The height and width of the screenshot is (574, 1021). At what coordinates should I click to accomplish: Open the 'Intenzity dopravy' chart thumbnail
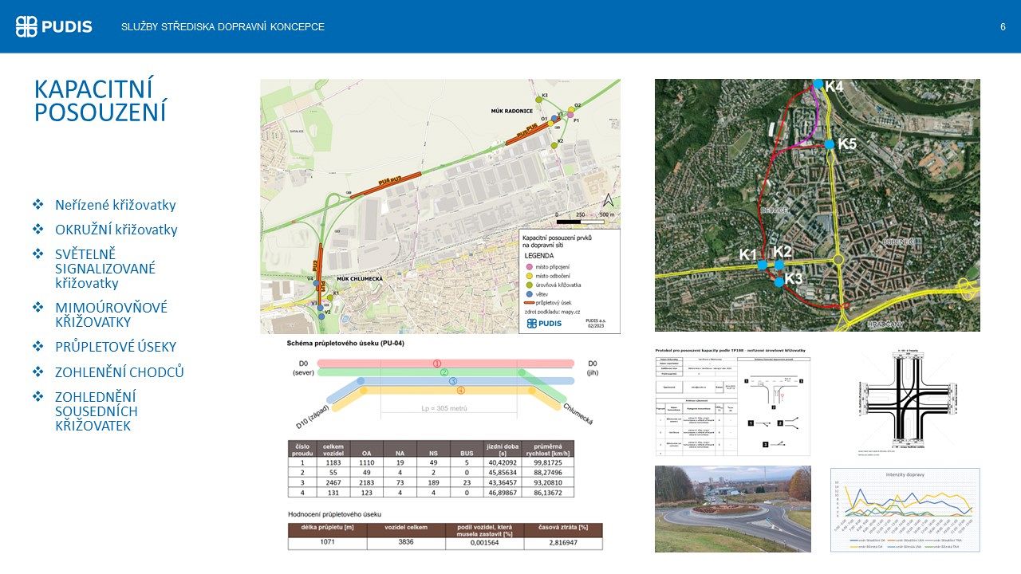pos(905,509)
